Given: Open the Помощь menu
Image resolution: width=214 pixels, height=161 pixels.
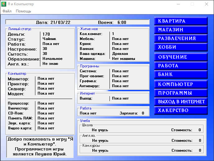Looking at the screenshot, I should pyautogui.click(x=24, y=11).
